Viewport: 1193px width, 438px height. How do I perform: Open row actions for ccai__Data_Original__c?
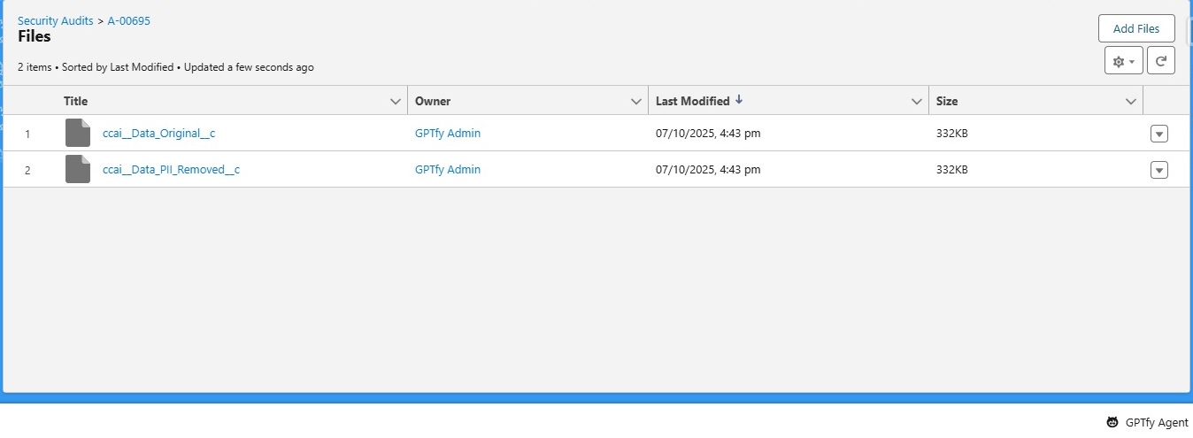pos(1158,134)
